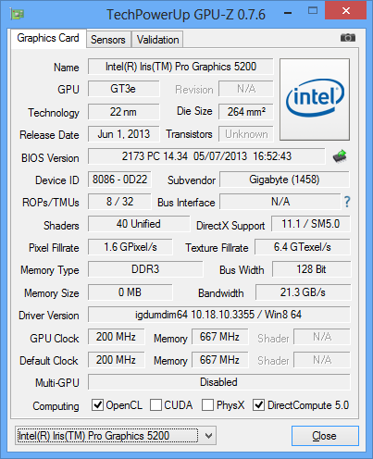The width and height of the screenshot is (373, 459).
Task: Click the Bus Width field 128 Bit
Action: point(312,269)
